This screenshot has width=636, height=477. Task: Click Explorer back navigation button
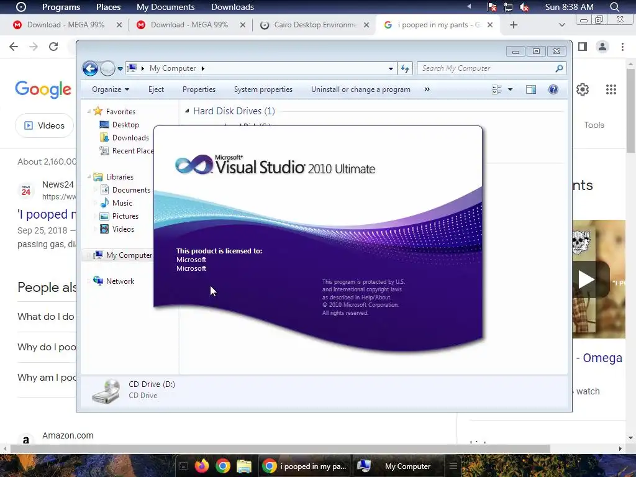point(90,68)
